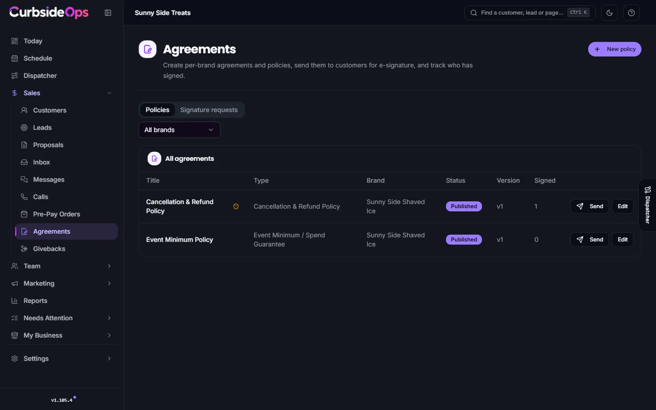Image resolution: width=656 pixels, height=410 pixels.
Task: Click the All agreements card icon
Action: pyautogui.click(x=154, y=159)
